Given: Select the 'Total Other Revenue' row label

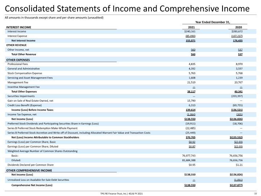Looking at the screenshot, I should (x=24, y=54).
